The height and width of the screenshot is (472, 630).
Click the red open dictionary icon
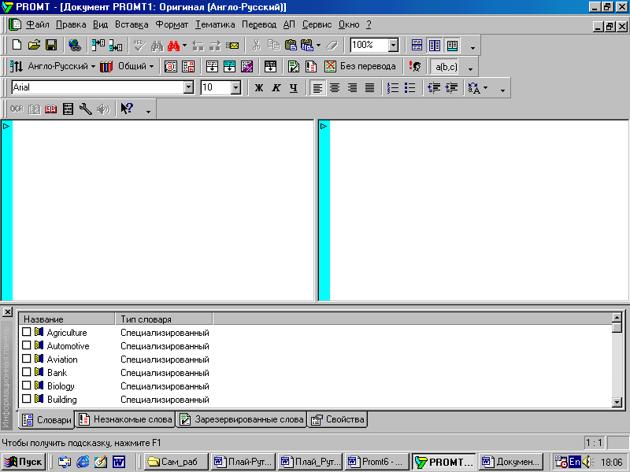point(50,109)
